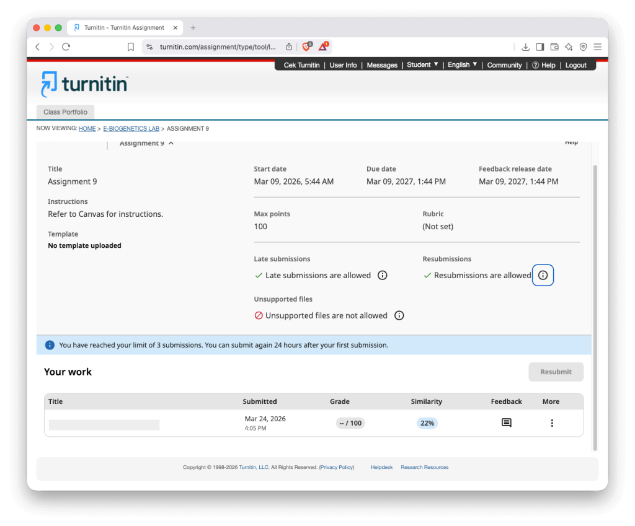Screen dimensions: 635x526
Task: Toggle the browser sidebar panel
Action: pyautogui.click(x=540, y=47)
